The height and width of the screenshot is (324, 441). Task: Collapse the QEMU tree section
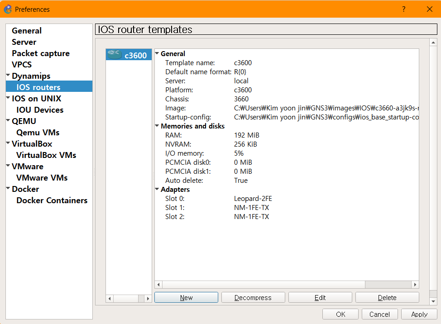pyautogui.click(x=8, y=120)
